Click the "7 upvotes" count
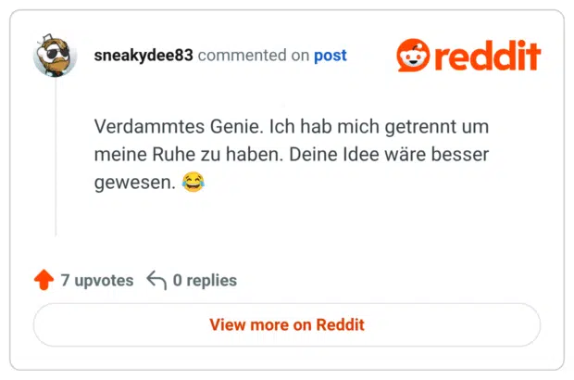574x380 pixels. click(97, 280)
